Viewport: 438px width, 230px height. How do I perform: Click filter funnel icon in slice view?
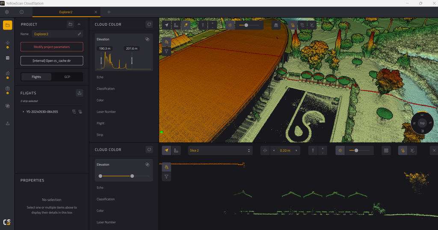click(166, 177)
